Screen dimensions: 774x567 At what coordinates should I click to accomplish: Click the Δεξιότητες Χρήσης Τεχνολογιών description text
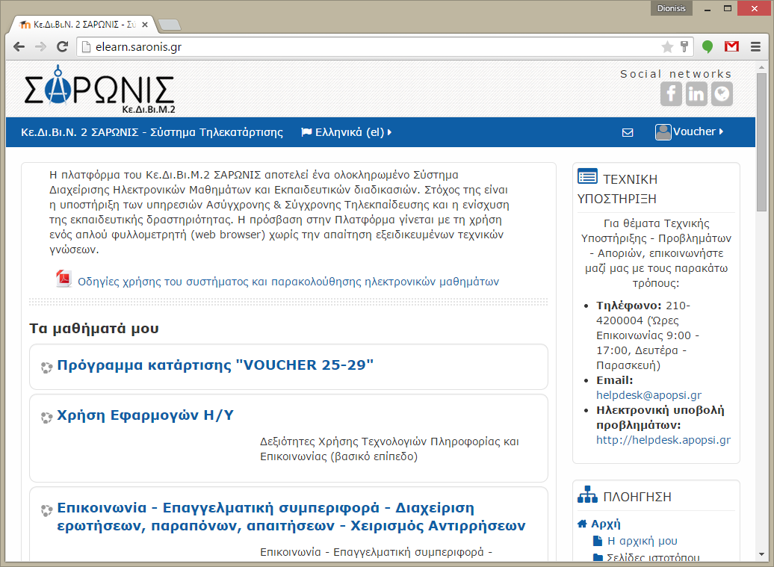(389, 449)
